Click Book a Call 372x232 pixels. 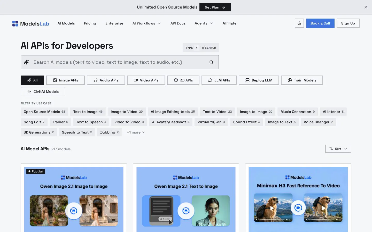point(320,23)
